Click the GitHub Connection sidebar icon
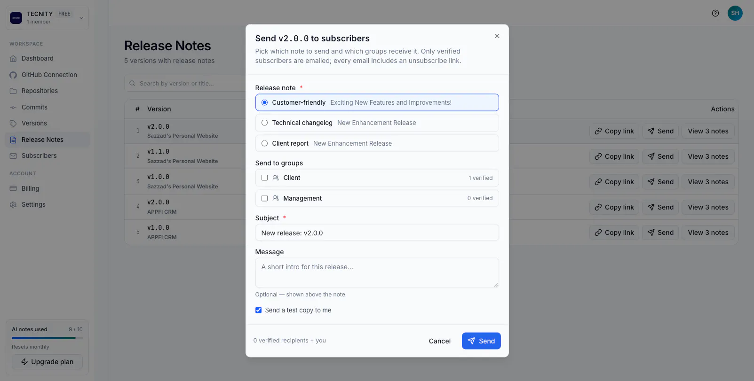The width and height of the screenshot is (754, 381). click(13, 75)
